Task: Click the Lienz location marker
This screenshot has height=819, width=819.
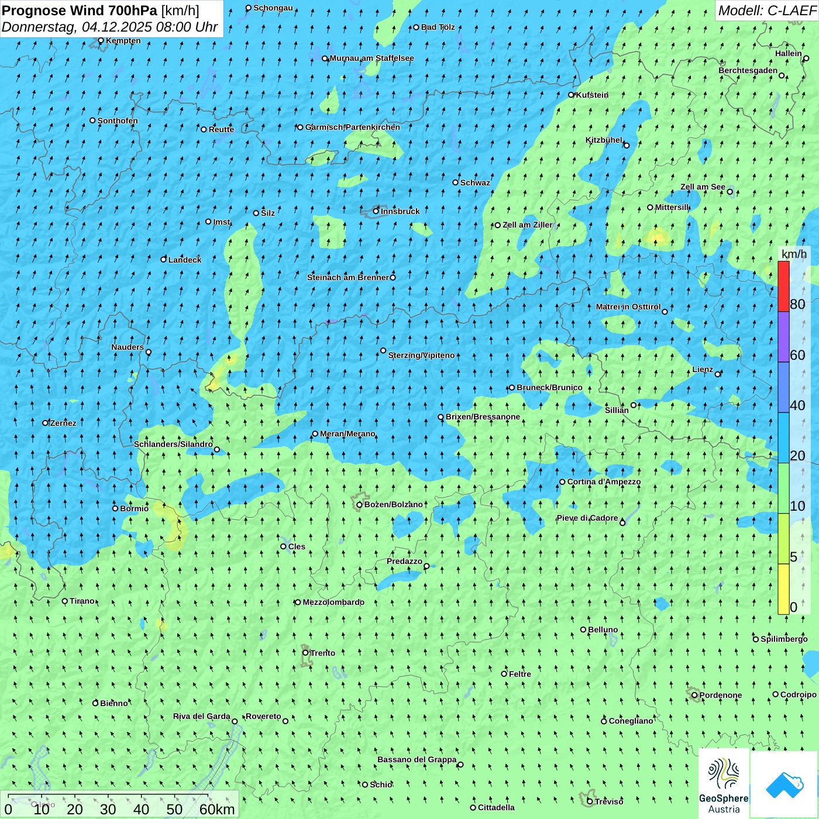Action: pyautogui.click(x=718, y=374)
